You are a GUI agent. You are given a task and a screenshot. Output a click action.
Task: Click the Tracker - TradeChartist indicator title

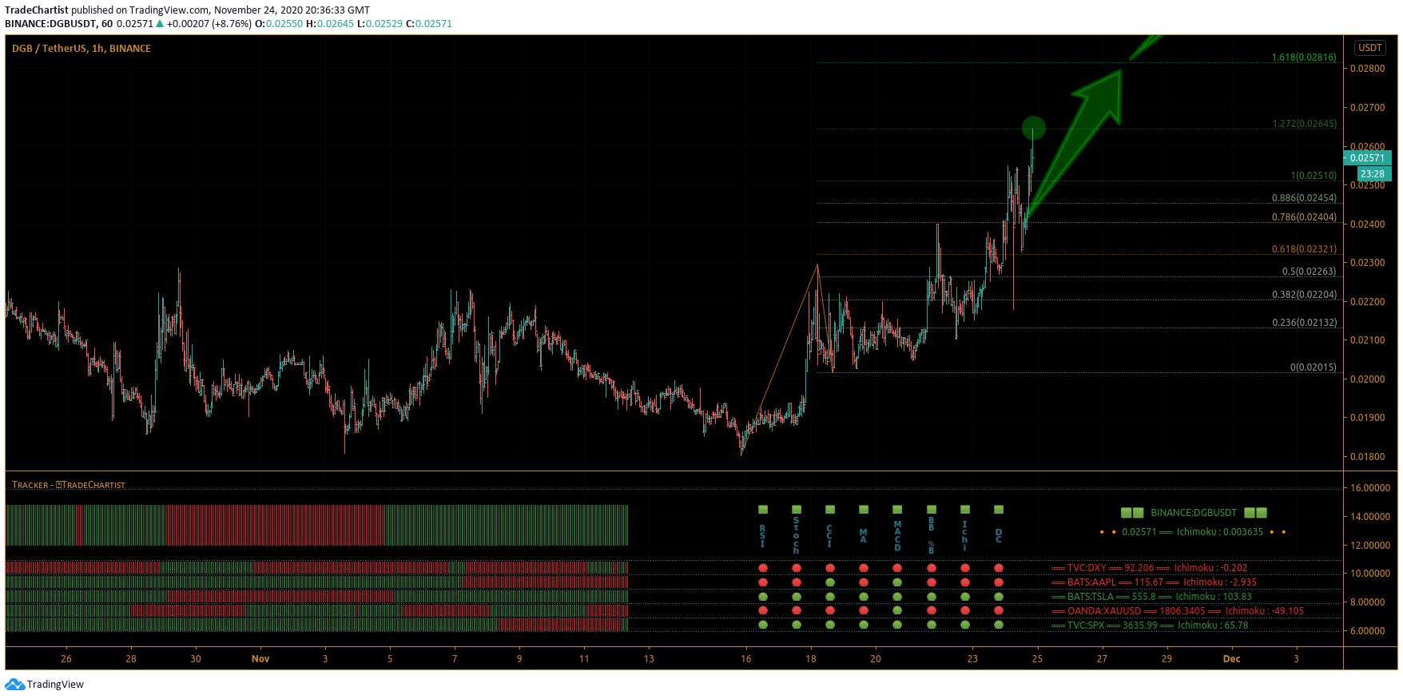click(x=69, y=485)
